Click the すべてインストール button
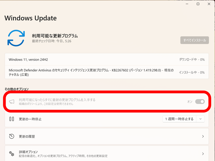This screenshot has height=161, width=215. [194, 40]
